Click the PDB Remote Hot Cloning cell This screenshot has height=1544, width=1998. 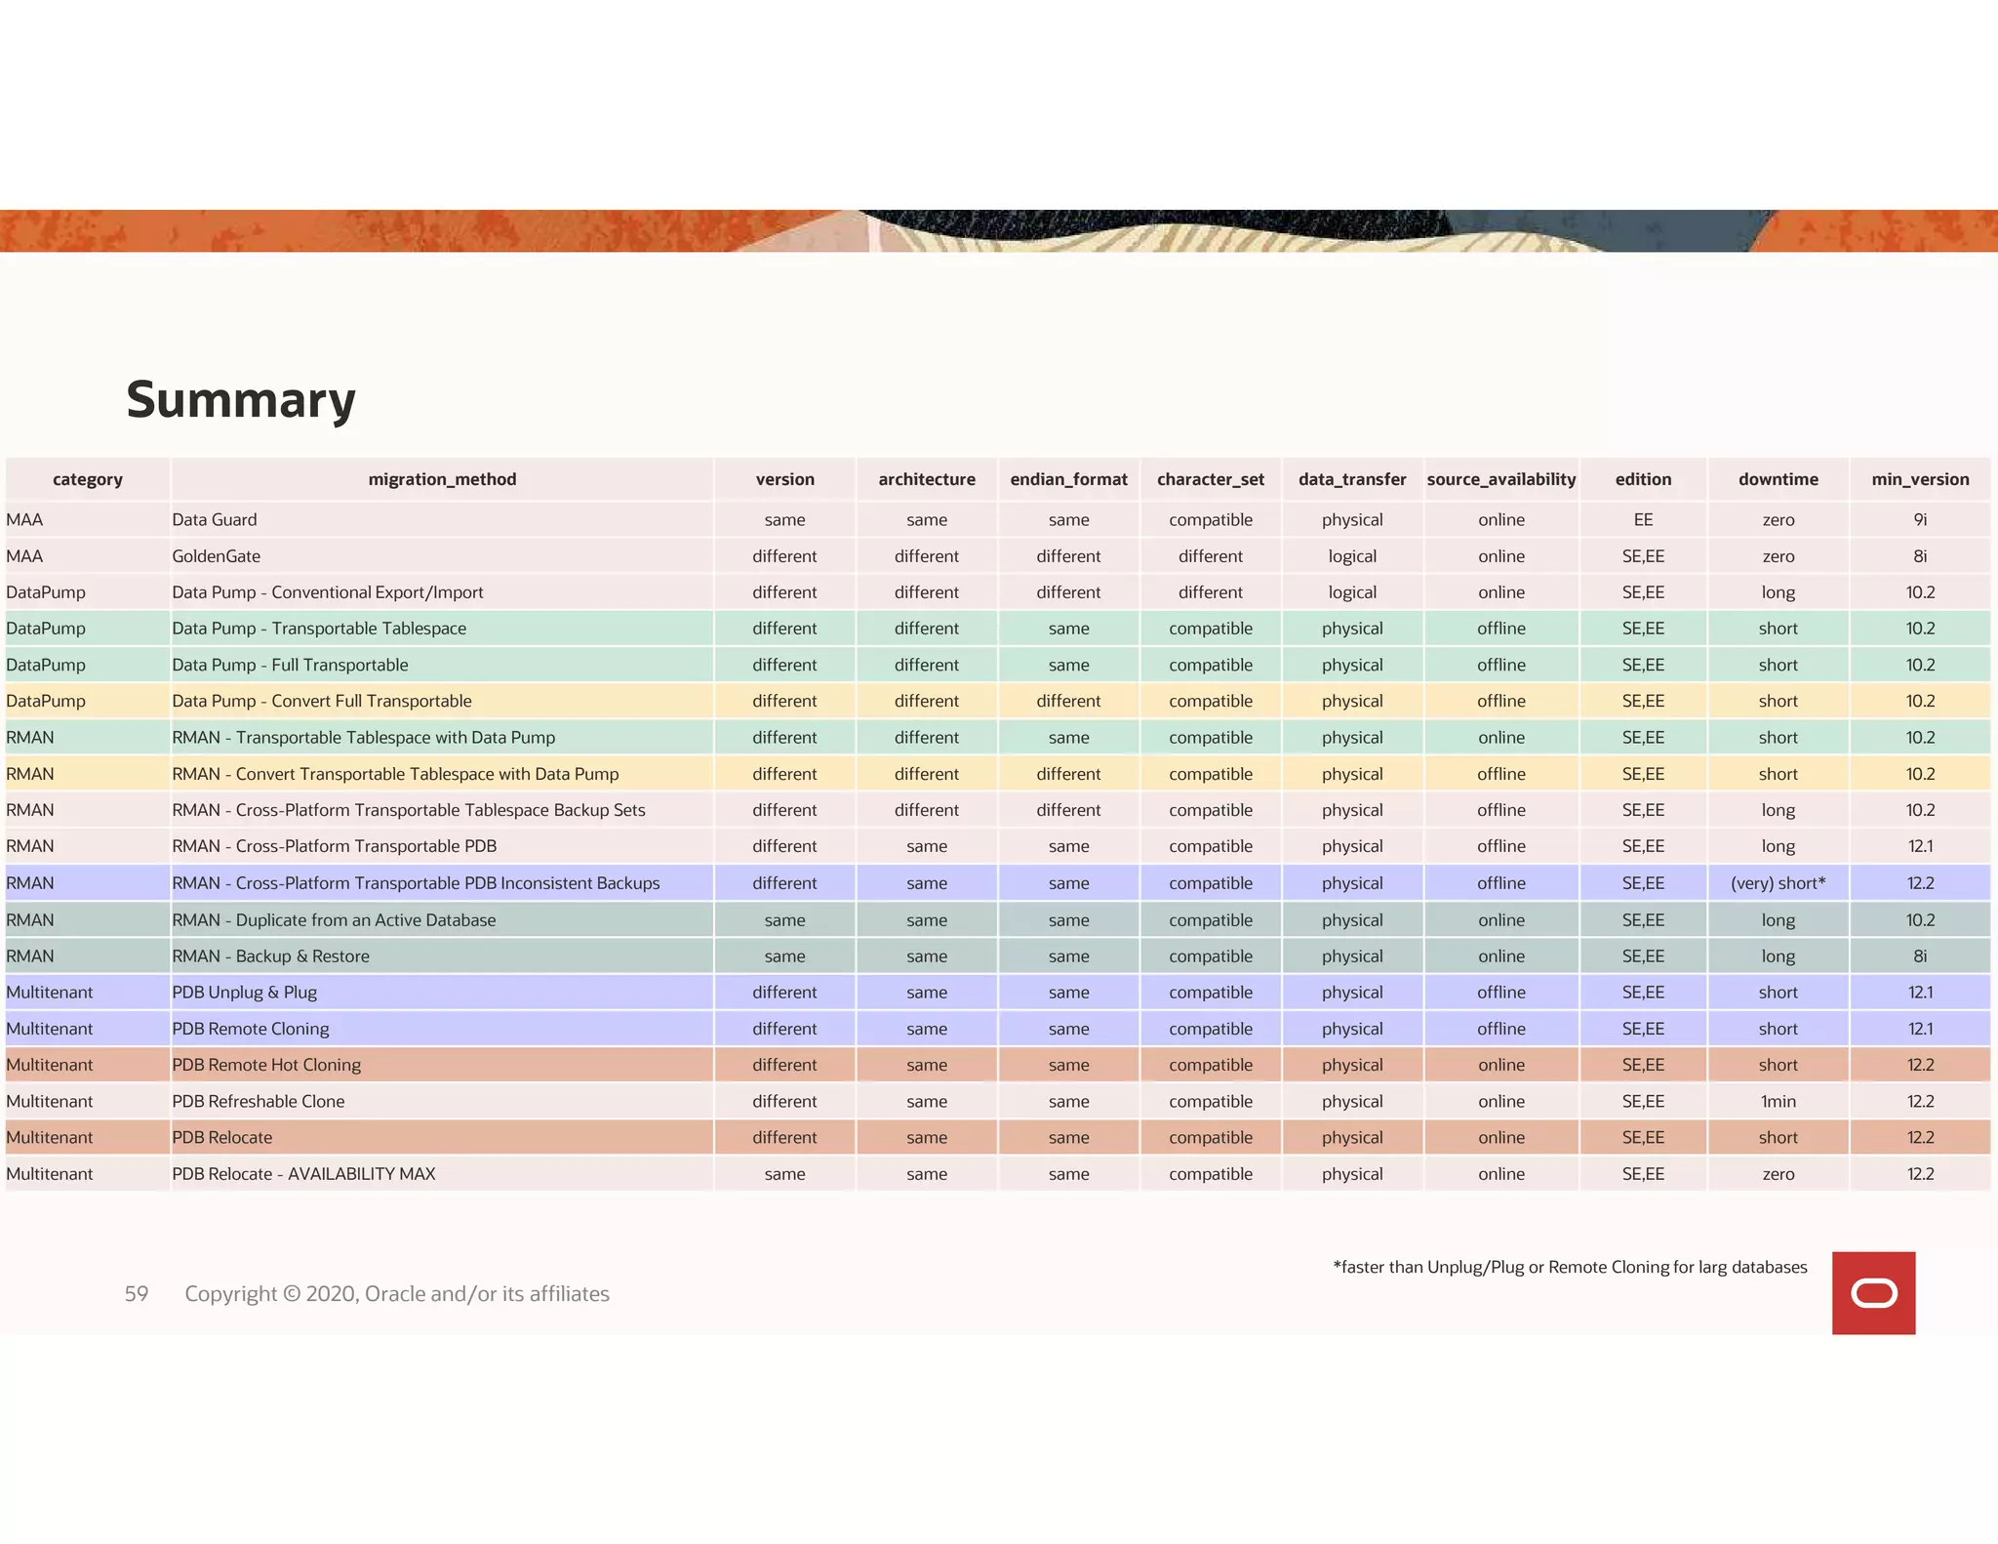click(266, 1065)
